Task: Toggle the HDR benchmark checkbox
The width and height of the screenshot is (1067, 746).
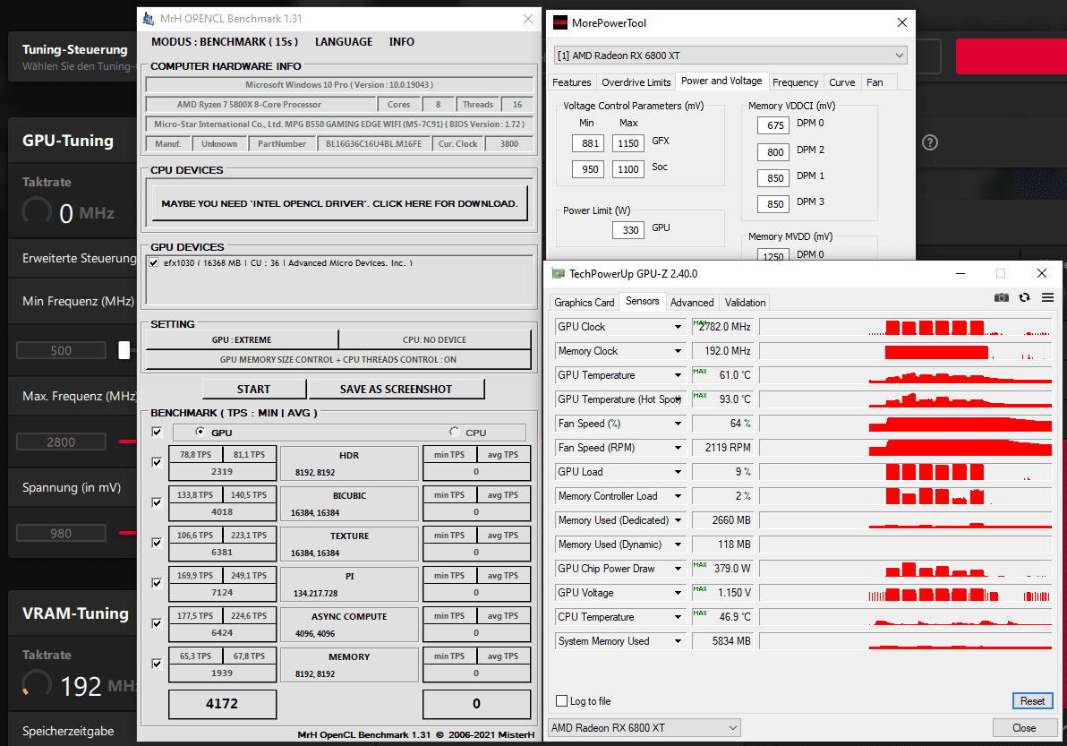Action: (x=158, y=462)
